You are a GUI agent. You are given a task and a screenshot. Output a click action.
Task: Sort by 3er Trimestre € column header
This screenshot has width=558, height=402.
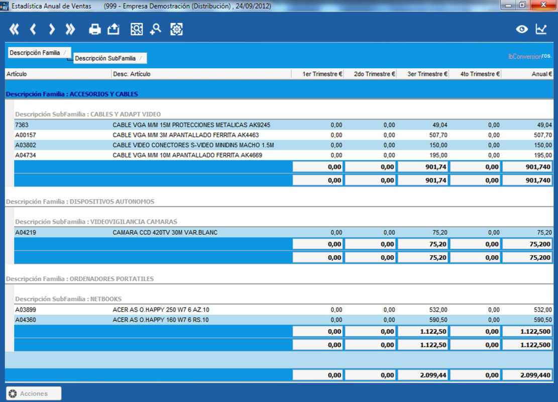[423, 74]
